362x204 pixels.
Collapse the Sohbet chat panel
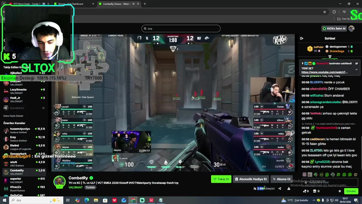(301, 38)
